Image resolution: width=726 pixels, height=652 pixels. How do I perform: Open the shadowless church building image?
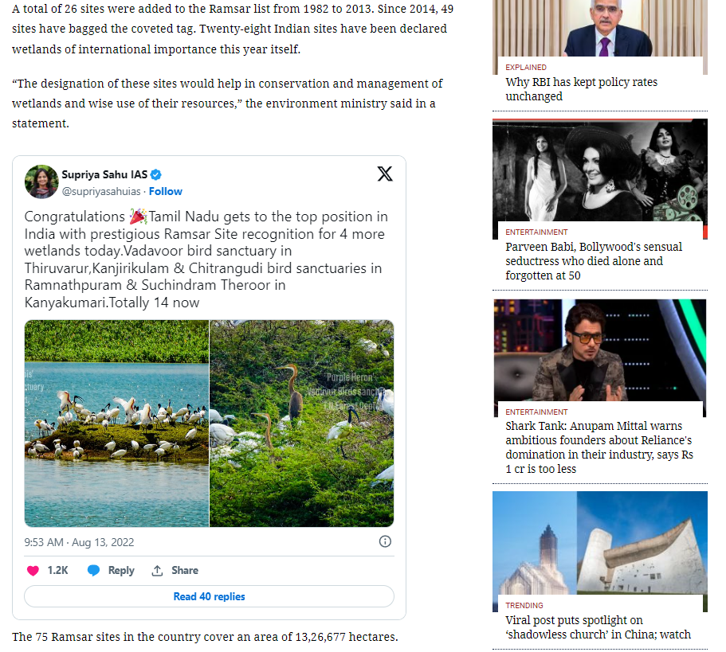click(x=600, y=543)
